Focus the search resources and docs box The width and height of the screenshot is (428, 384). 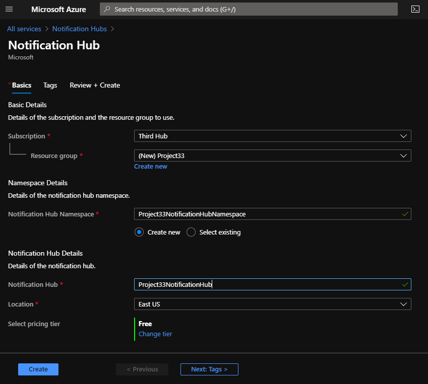coord(249,9)
